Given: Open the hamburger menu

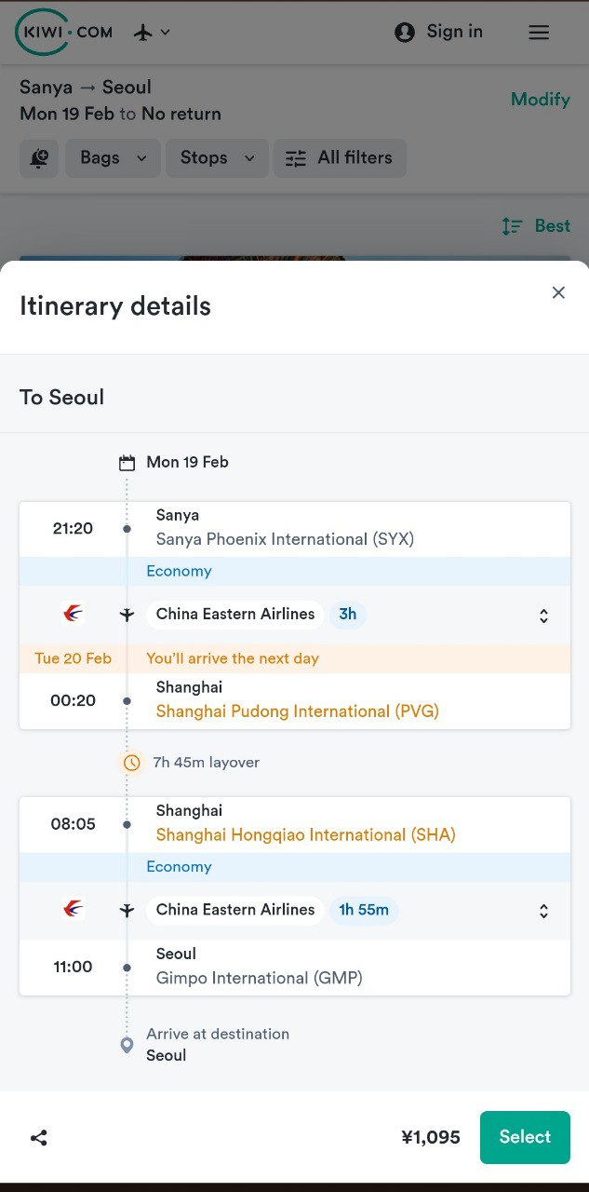Looking at the screenshot, I should coord(539,33).
